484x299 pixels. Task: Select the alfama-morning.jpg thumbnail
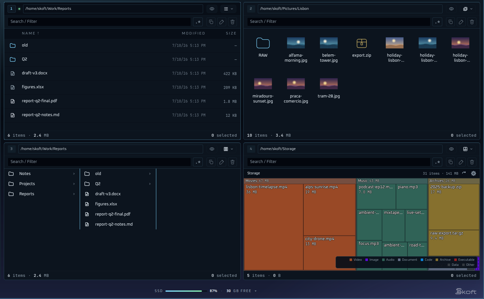point(296,43)
